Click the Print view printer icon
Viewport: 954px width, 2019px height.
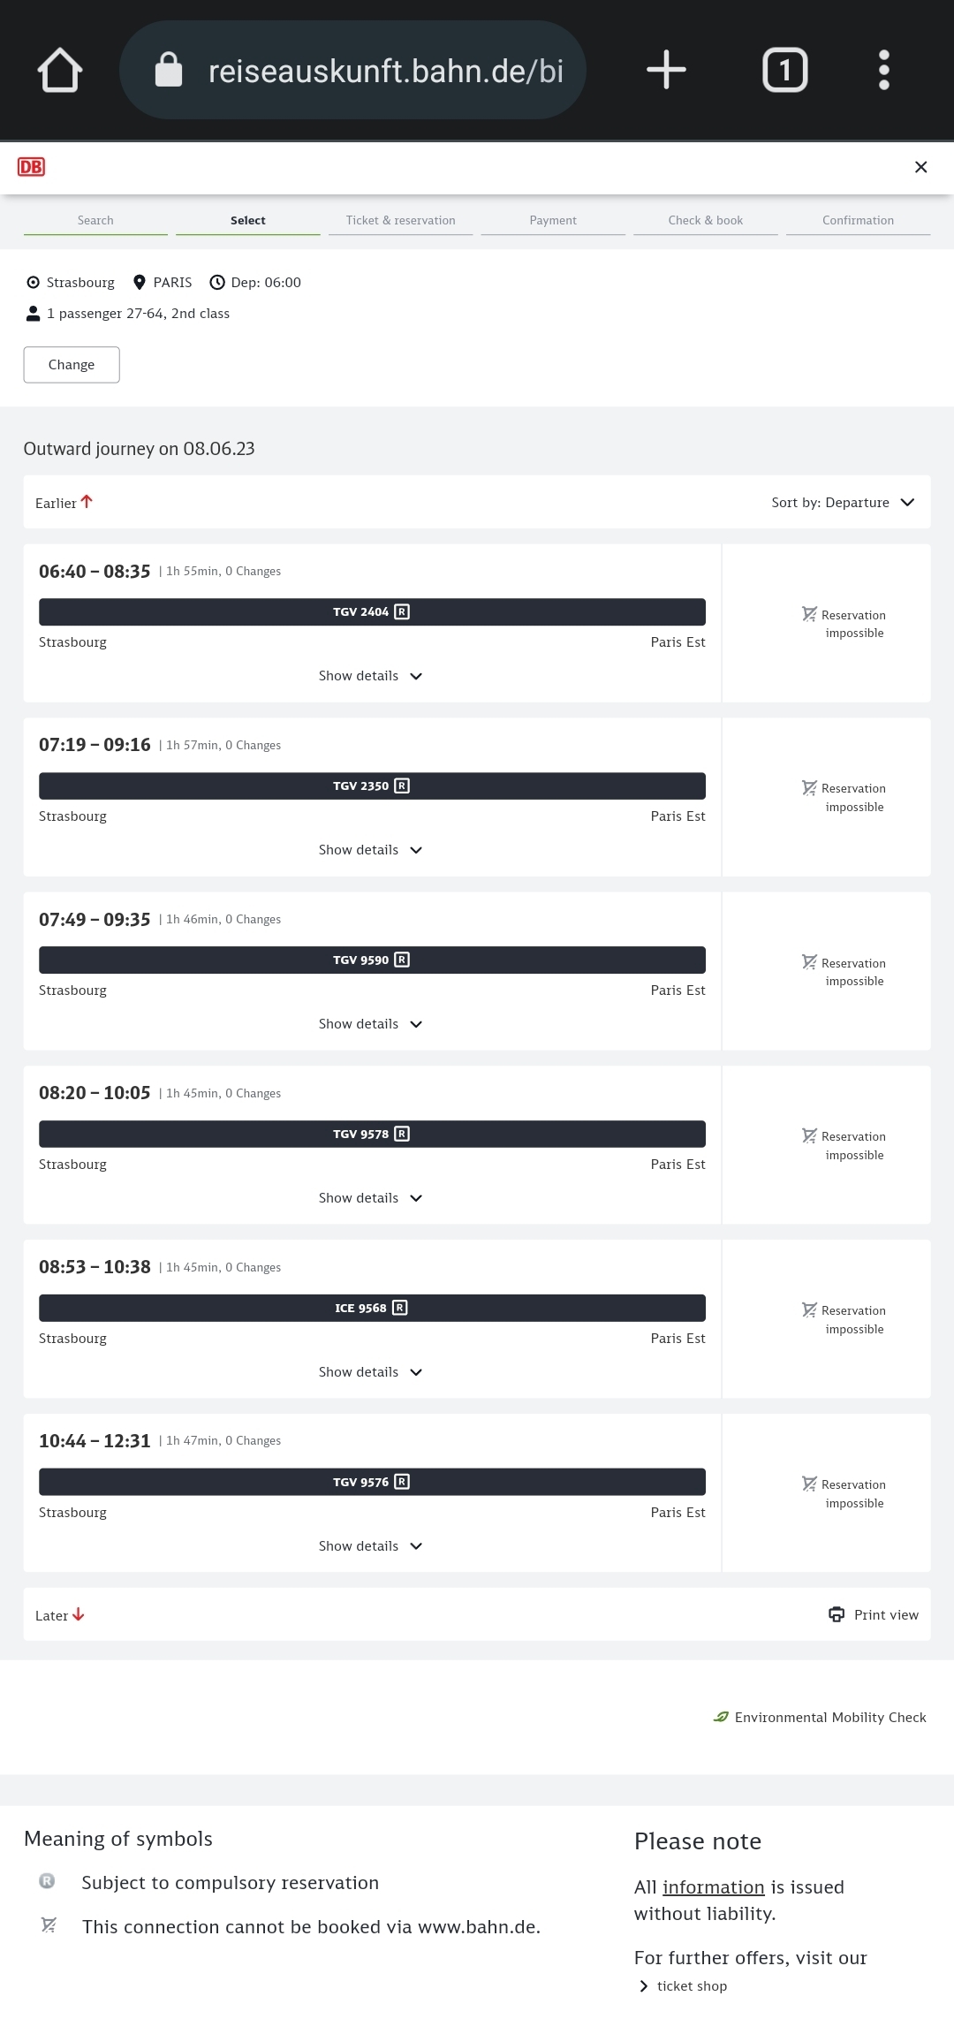coord(836,1614)
